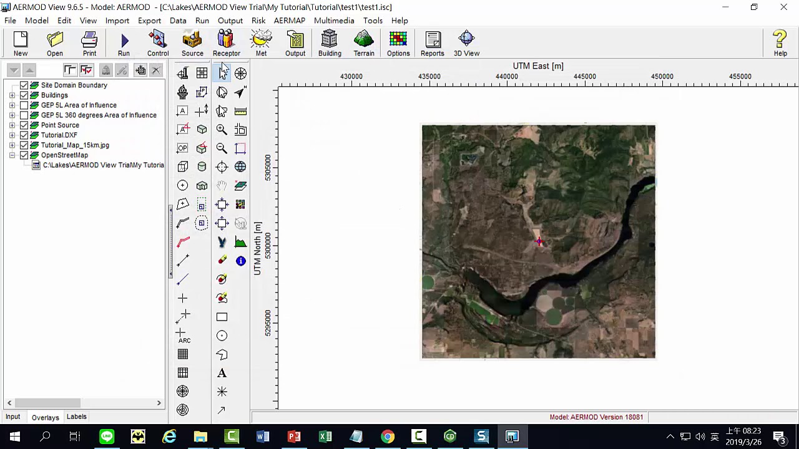Expand the Tutorial.DXF tree node
The width and height of the screenshot is (799, 449).
(12, 135)
